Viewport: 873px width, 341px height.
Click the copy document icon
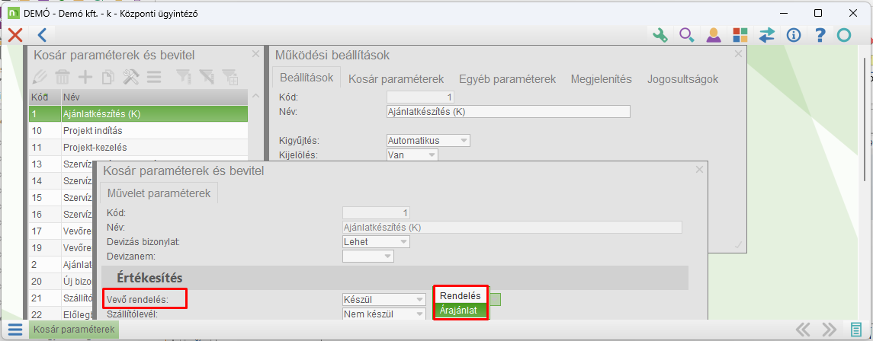(x=108, y=77)
